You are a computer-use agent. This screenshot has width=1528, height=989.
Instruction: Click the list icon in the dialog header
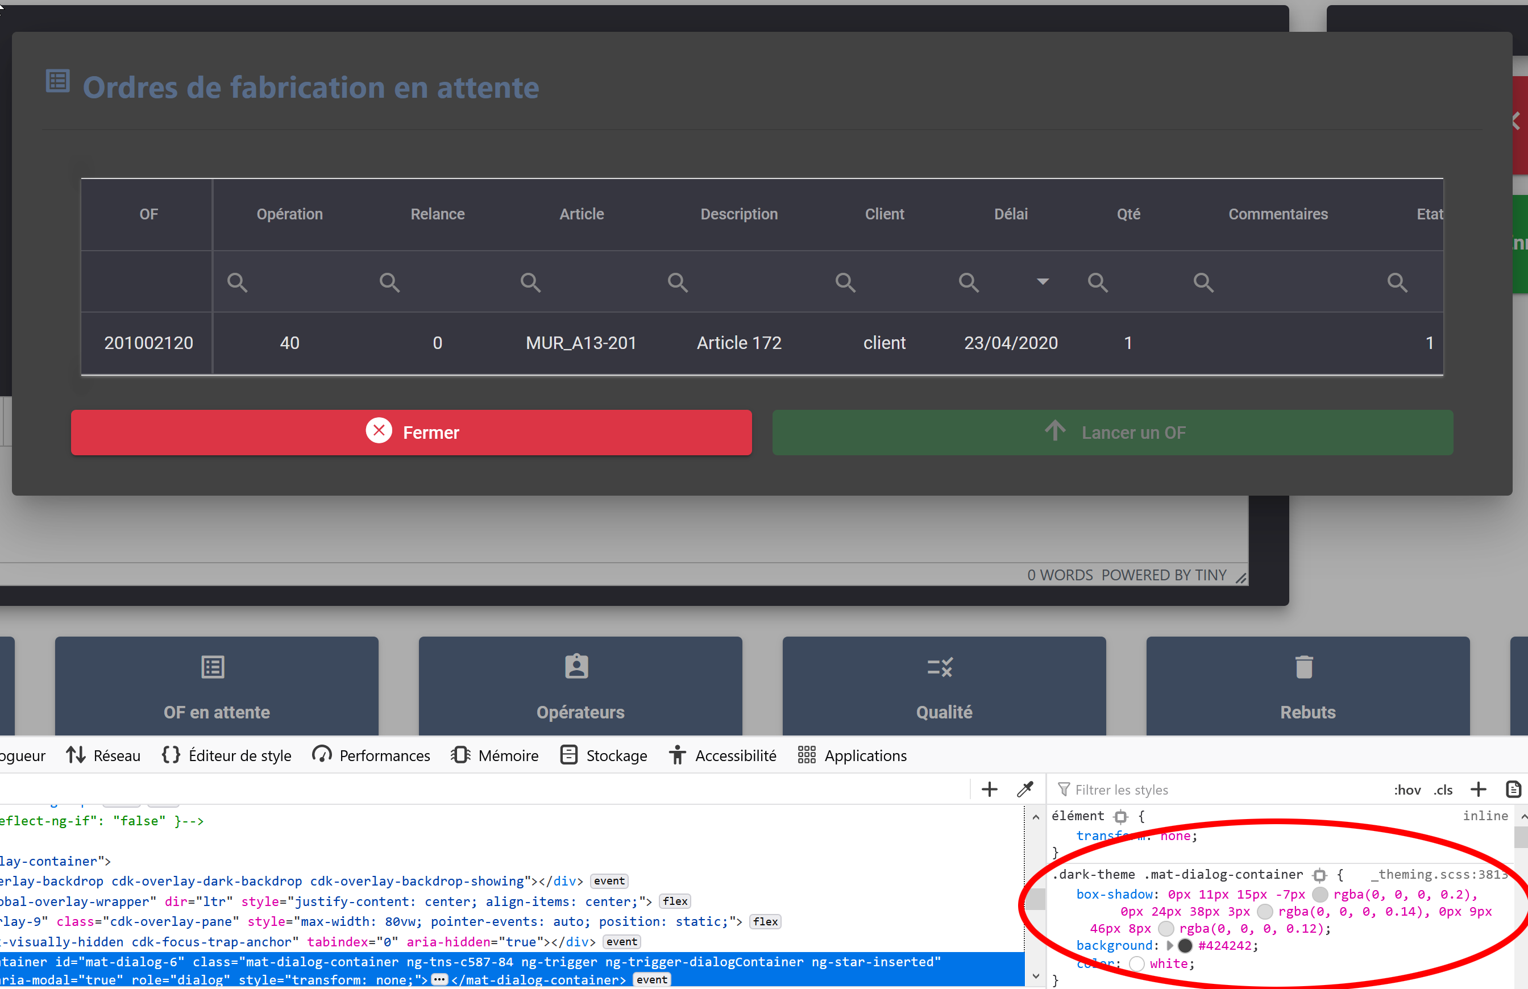point(57,80)
